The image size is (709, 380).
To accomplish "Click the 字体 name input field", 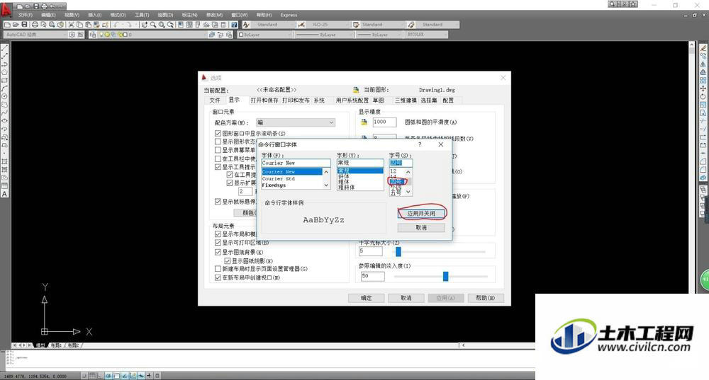I will pos(296,163).
